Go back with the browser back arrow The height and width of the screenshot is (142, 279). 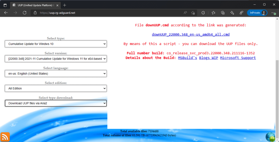(6, 13)
